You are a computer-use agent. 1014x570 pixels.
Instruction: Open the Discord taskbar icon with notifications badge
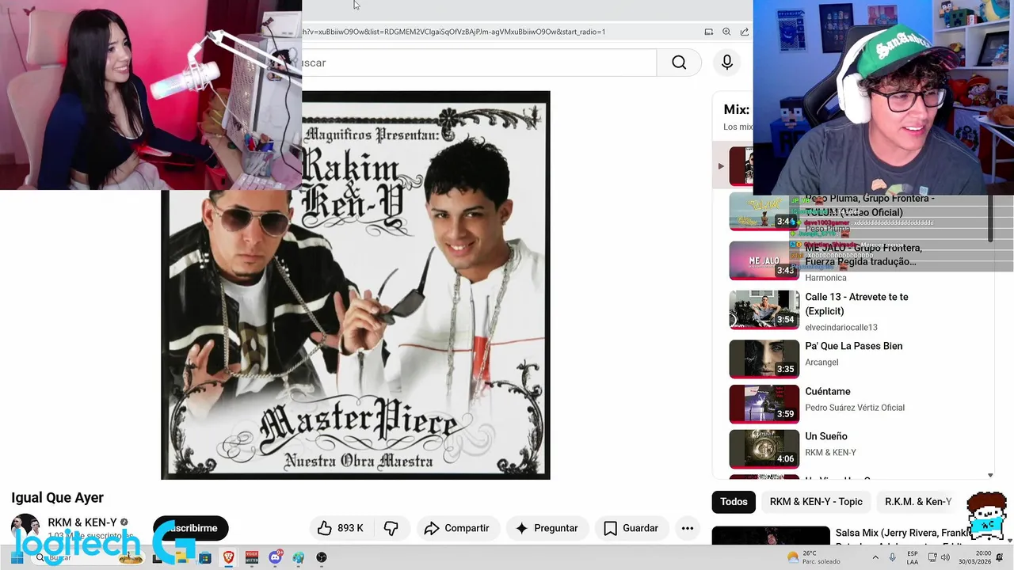click(x=275, y=557)
